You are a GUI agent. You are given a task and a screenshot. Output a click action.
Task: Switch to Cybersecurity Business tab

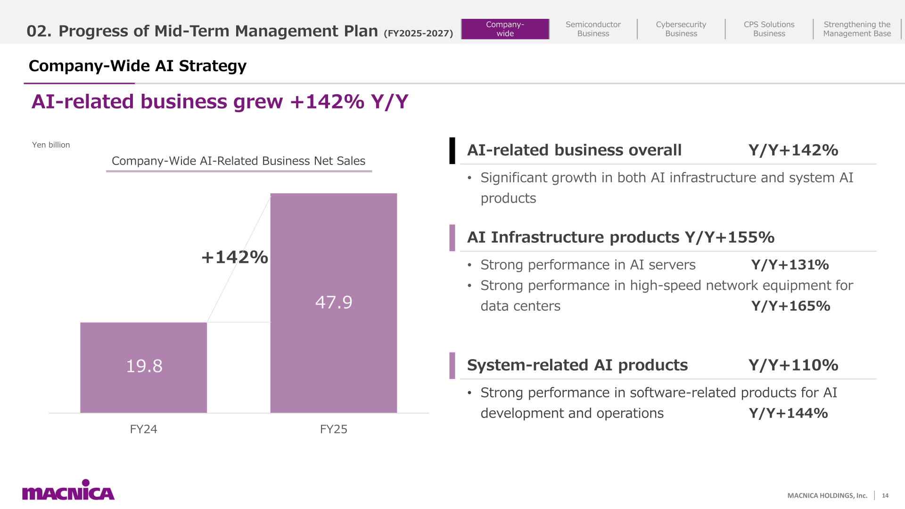(681, 29)
